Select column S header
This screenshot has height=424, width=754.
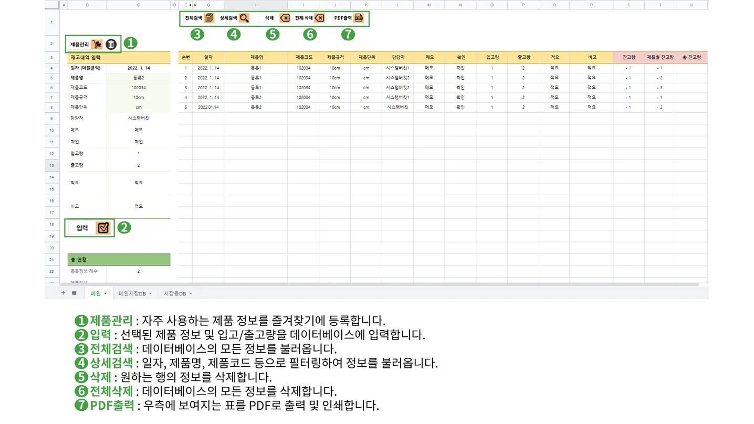629,5
